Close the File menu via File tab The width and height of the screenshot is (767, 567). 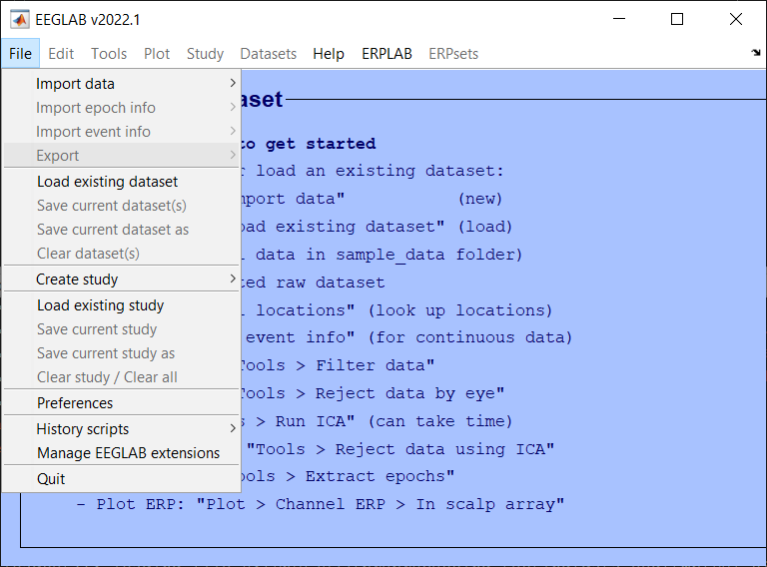coord(20,54)
